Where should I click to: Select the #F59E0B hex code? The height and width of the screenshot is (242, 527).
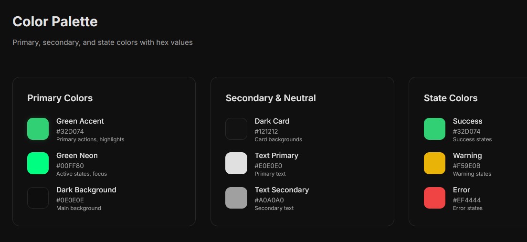467,166
